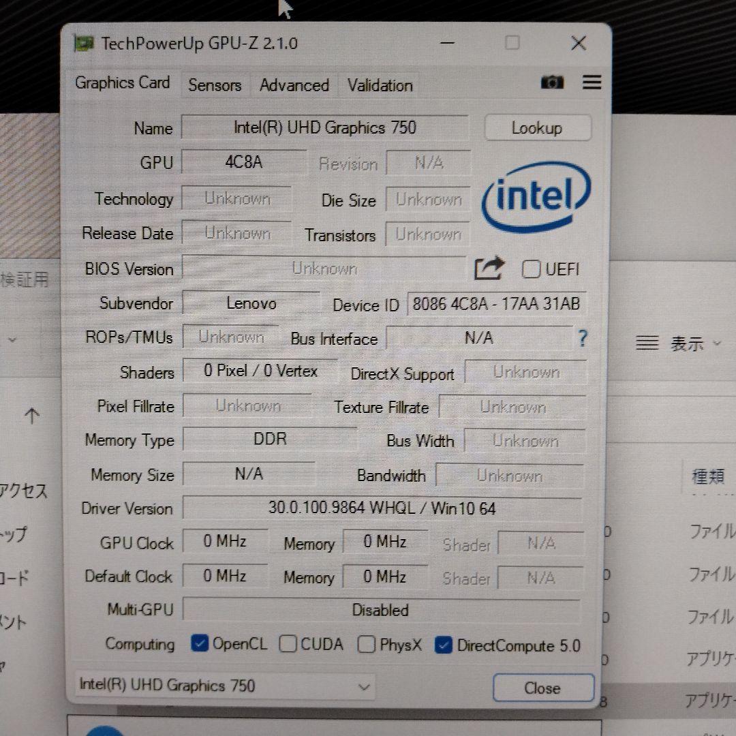Click the GPU-Z logo in the title bar
Image resolution: width=736 pixels, height=736 pixels.
pos(85,43)
